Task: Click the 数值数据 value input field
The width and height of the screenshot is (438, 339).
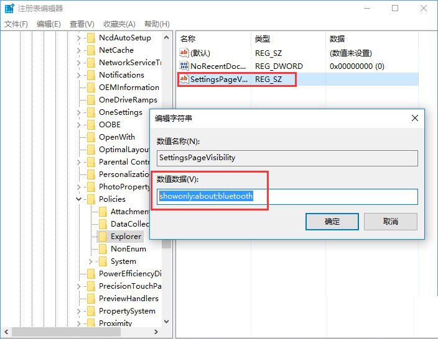Action: pyautogui.click(x=287, y=196)
